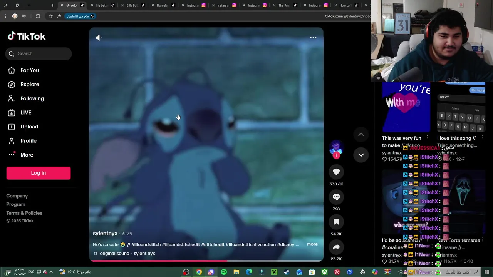Open the Explore page
The image size is (493, 277).
coord(30,85)
